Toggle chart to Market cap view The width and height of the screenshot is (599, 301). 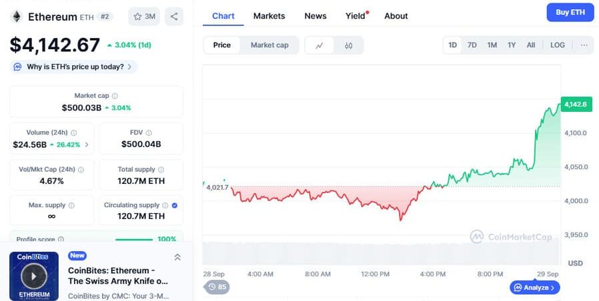click(269, 45)
